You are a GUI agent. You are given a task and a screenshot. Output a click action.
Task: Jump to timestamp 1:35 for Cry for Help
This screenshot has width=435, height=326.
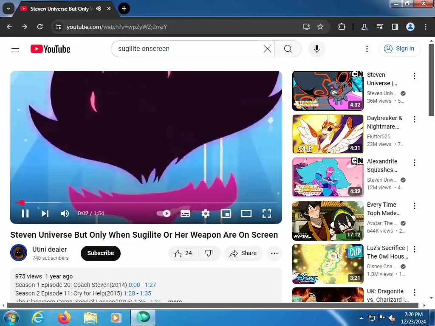point(145,293)
